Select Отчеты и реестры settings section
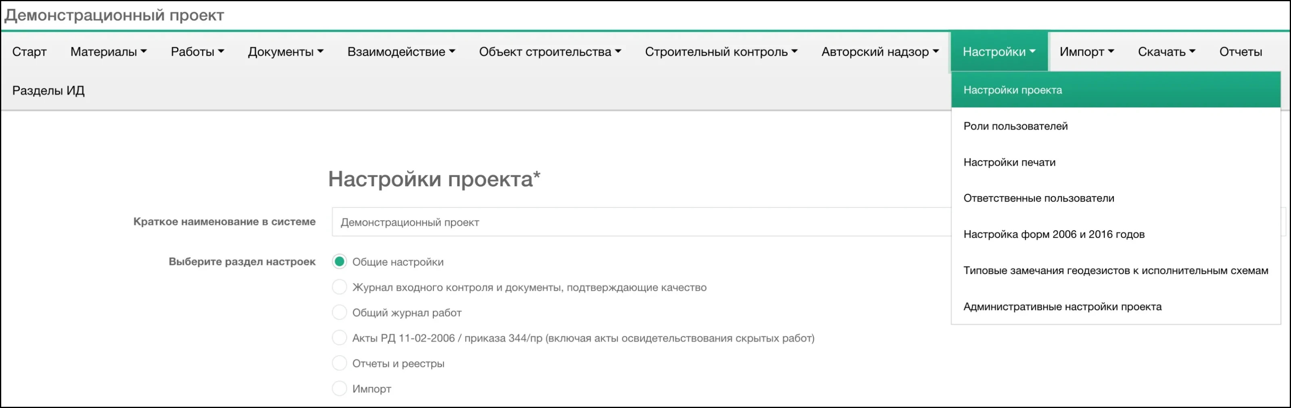The image size is (1291, 408). point(340,363)
